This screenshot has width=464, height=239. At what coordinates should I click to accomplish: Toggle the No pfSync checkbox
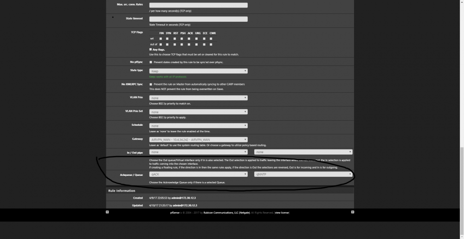(151, 62)
